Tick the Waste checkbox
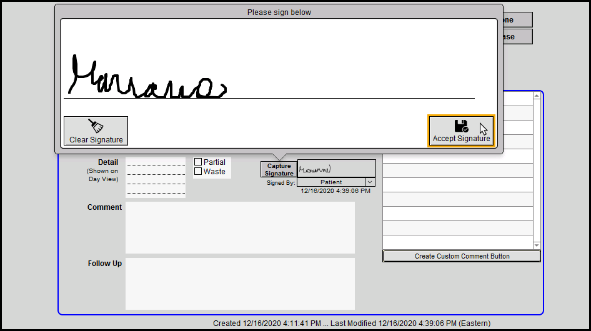This screenshot has width=591, height=331. pyautogui.click(x=198, y=171)
